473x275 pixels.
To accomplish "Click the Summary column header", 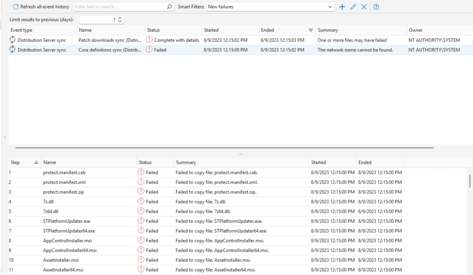I will pyautogui.click(x=328, y=30).
